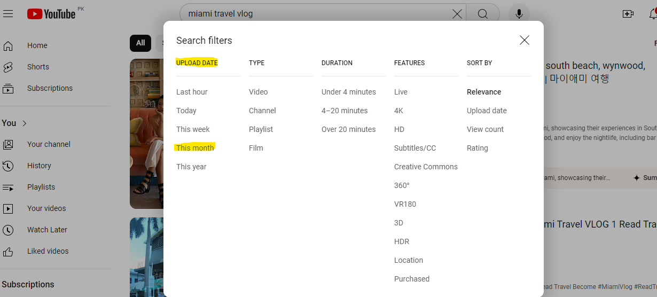Open the Miami Travel VLOG 1 title
This screenshot has height=297, width=657.
600,224
